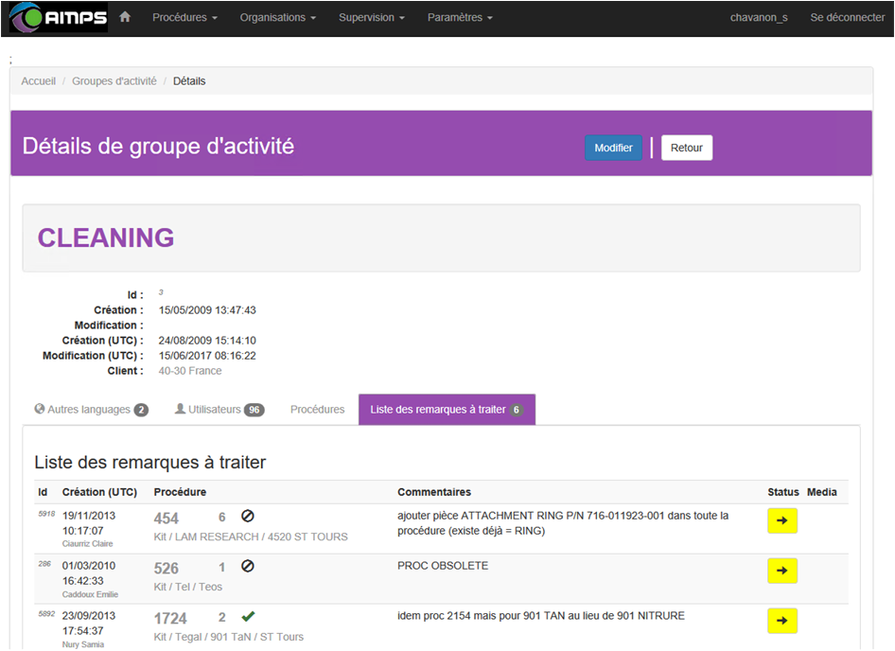
Task: Expand the Paramètres menu
Action: pos(460,18)
